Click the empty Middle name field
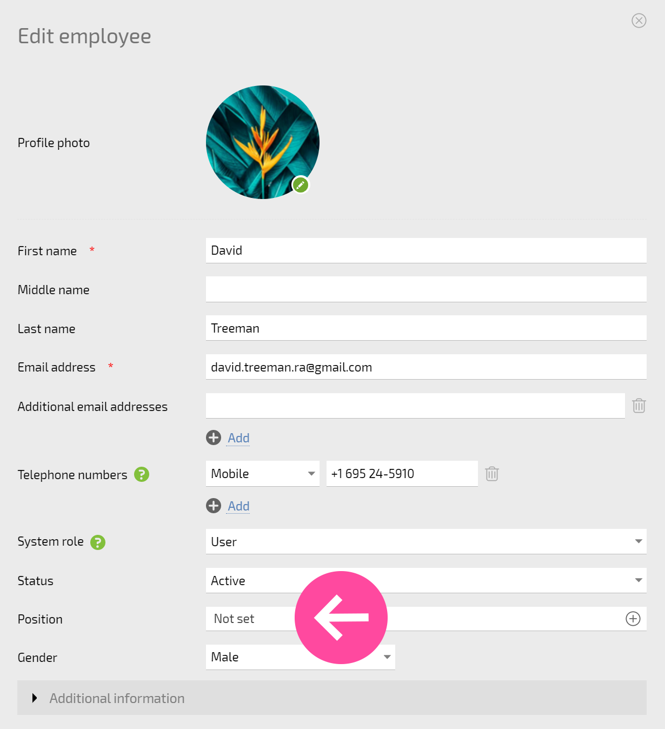Image resolution: width=665 pixels, height=729 pixels. tap(426, 289)
